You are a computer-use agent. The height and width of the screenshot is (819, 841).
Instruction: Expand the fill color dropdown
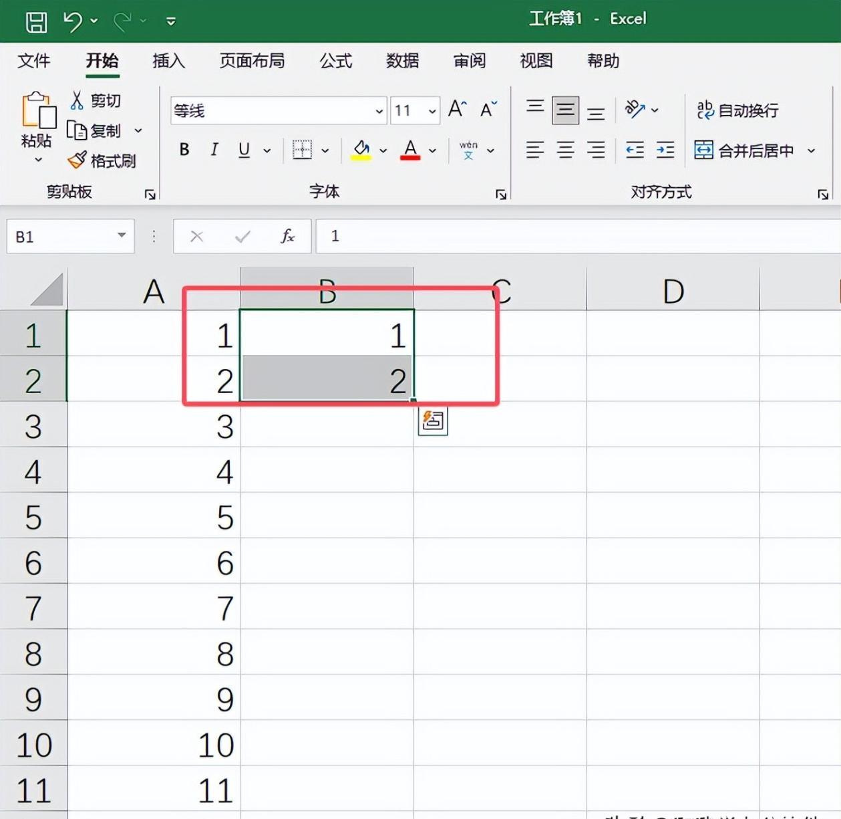pos(383,150)
